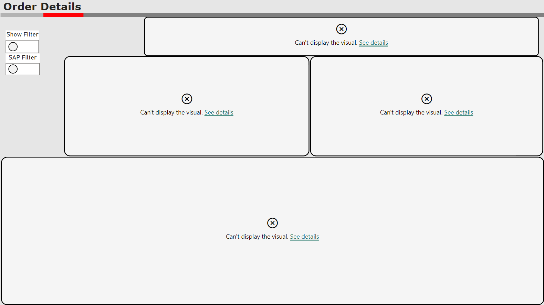The image size is (544, 305).
Task: Click the error icon in middle-left visual
Action: pyautogui.click(x=187, y=99)
